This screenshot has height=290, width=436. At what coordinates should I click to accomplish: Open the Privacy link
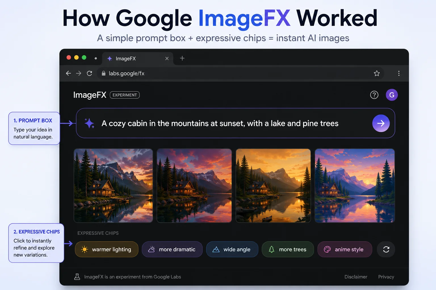click(x=386, y=277)
